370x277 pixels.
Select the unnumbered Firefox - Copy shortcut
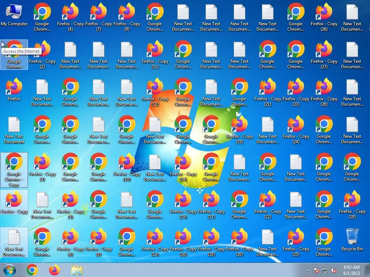14,202
